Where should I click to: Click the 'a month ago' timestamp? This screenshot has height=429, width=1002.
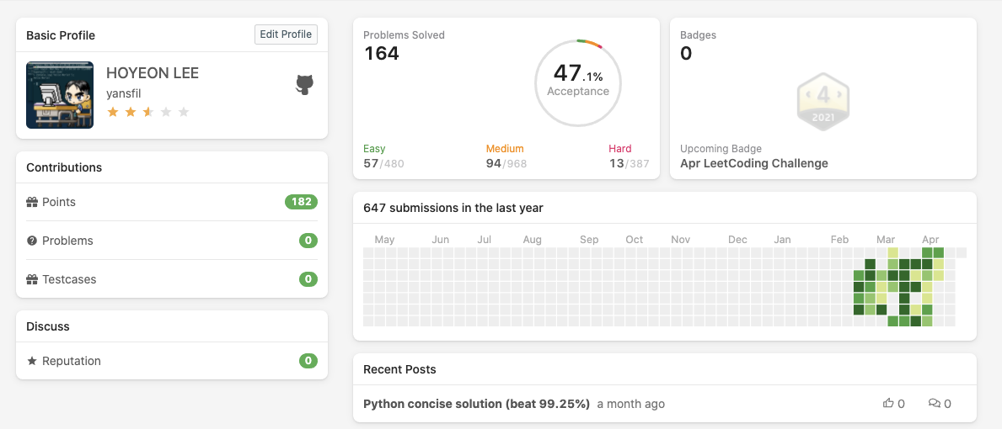[630, 404]
